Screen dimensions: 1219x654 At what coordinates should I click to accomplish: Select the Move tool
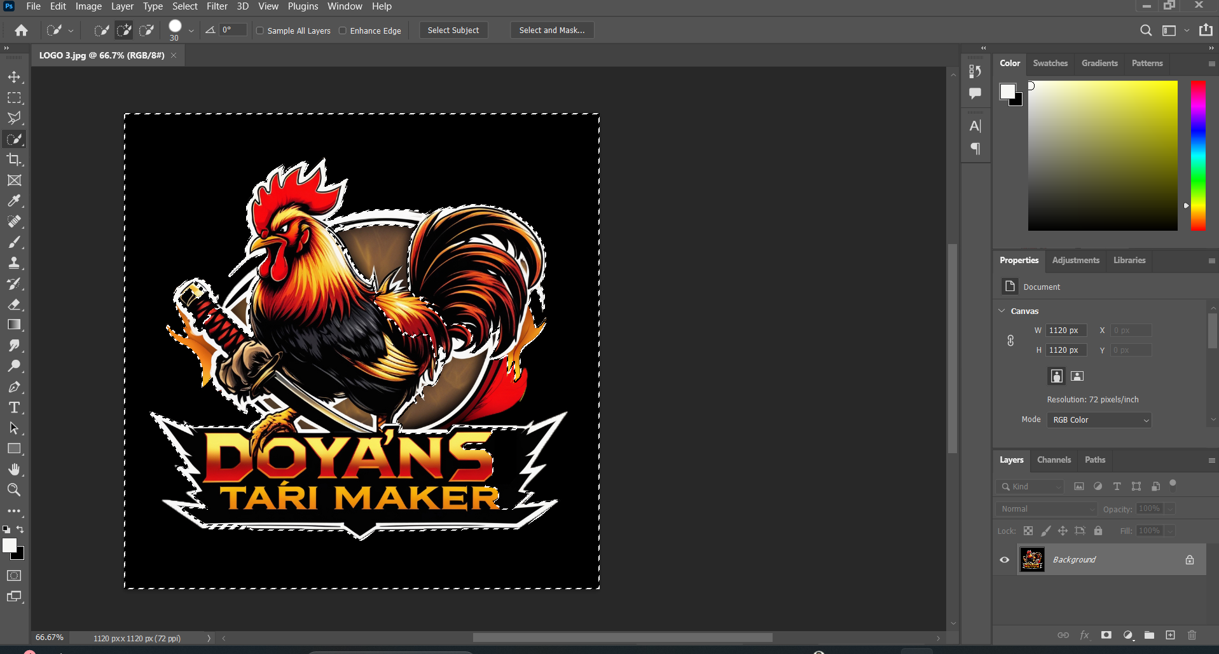[14, 77]
